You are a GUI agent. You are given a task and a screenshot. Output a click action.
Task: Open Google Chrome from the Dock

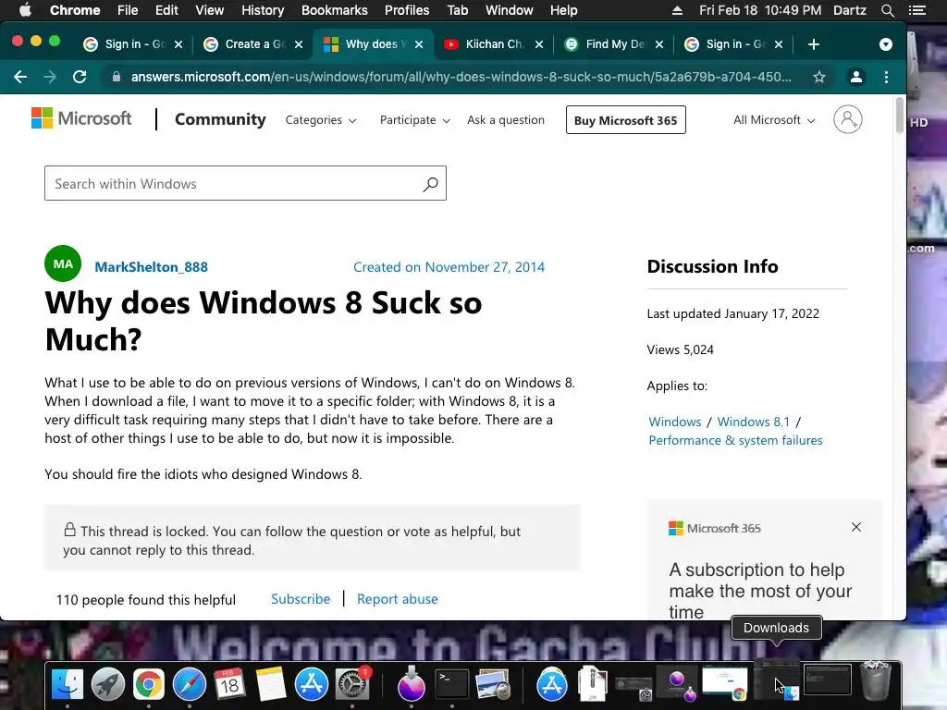click(x=149, y=684)
